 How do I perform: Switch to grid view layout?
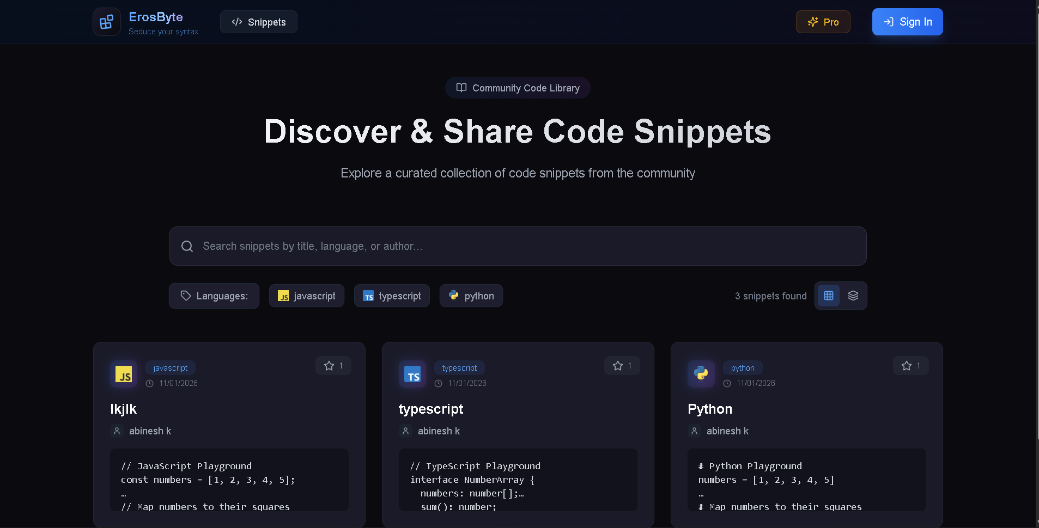coord(829,296)
